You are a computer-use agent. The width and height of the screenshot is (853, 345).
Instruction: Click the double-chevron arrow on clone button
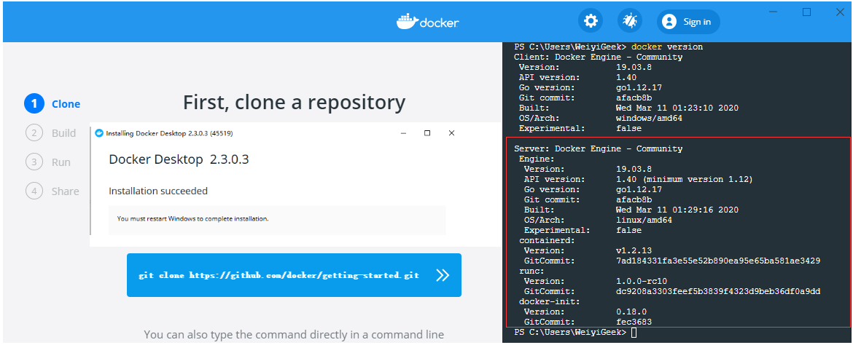[x=443, y=275]
